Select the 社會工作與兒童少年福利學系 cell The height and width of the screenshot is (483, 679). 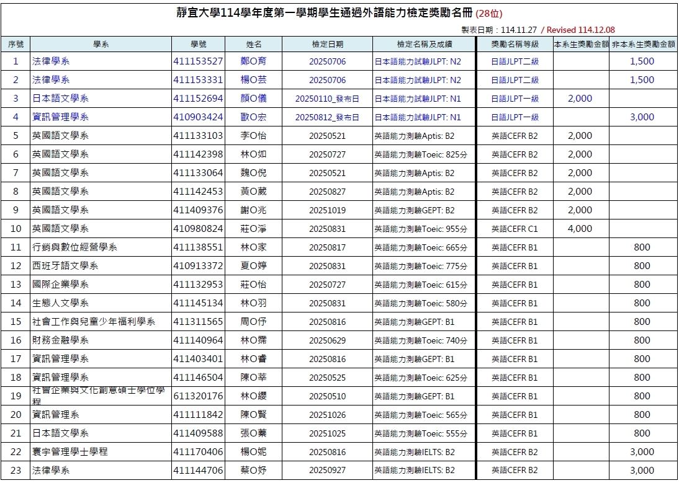[93, 322]
